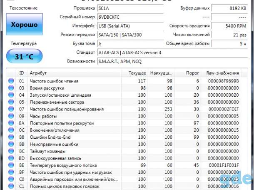Select the Таймаут команды row text
The image size is (254, 190).
point(47,151)
